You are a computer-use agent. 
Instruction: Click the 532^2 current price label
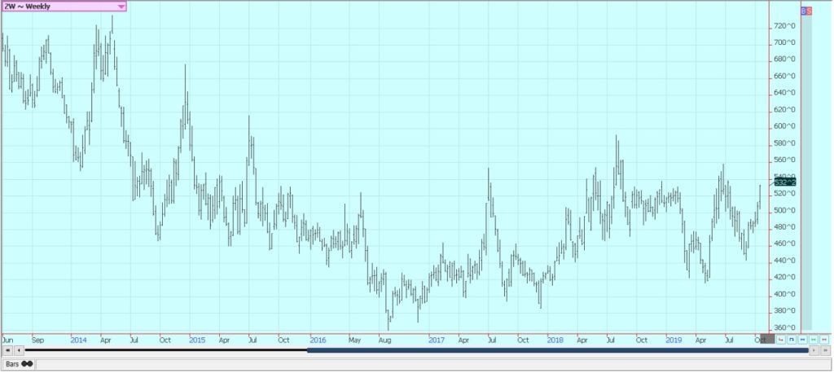tap(785, 182)
